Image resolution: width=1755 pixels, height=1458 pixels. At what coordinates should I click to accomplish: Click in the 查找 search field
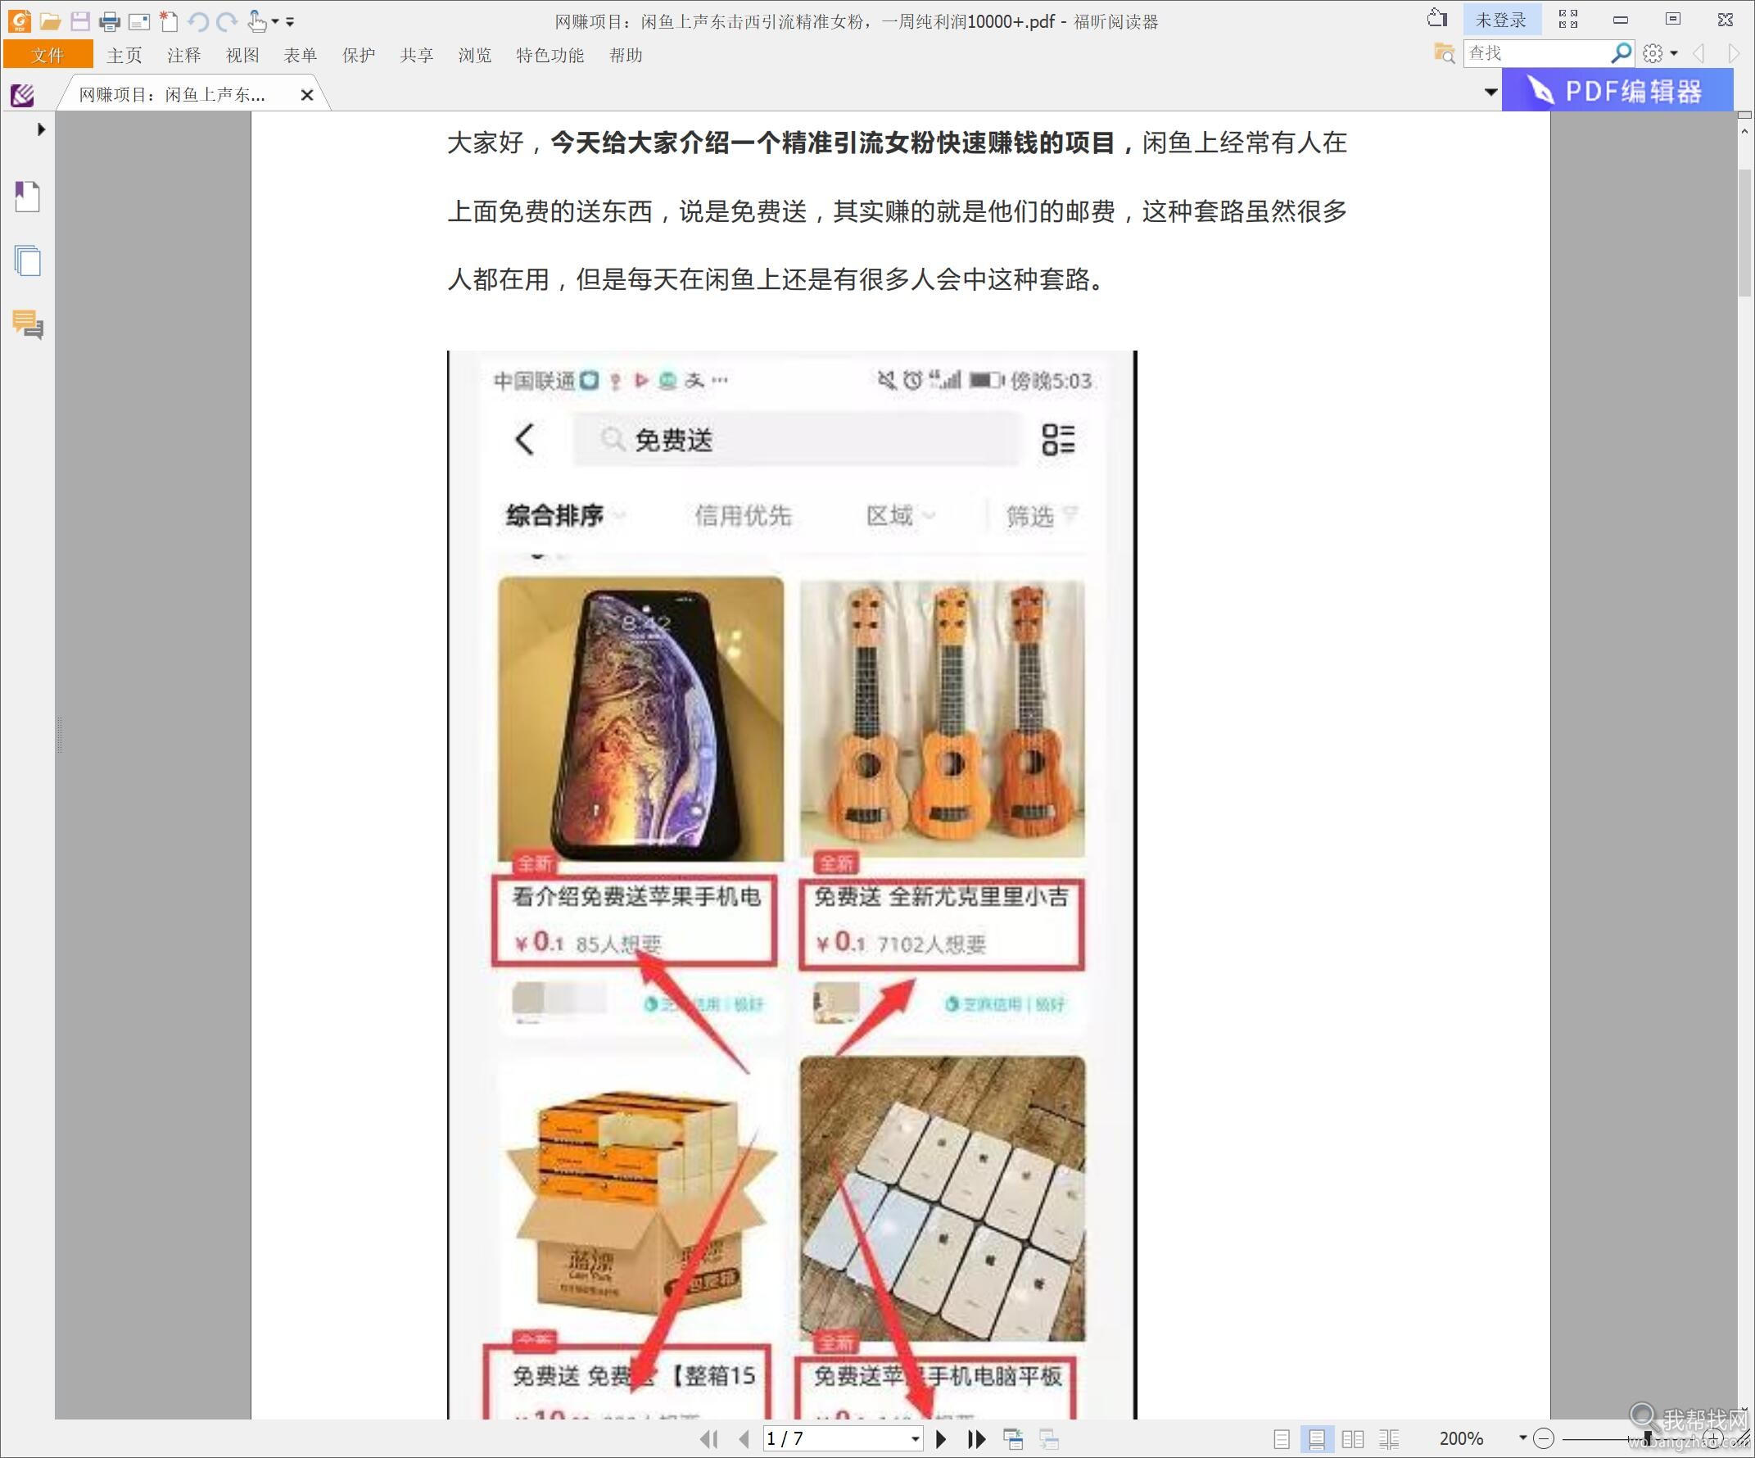click(x=1537, y=53)
